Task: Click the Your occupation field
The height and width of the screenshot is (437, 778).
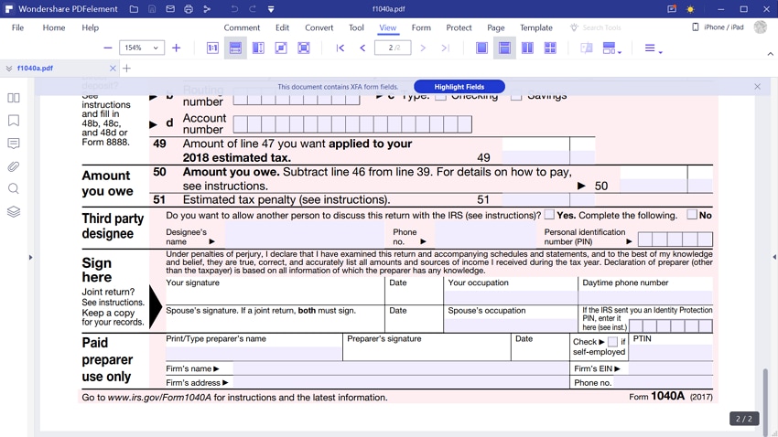Action: (x=511, y=297)
